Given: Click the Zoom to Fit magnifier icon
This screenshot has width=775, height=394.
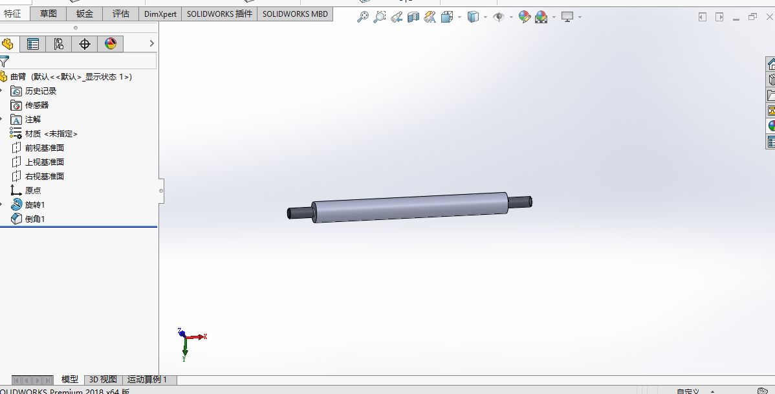Looking at the screenshot, I should point(363,17).
